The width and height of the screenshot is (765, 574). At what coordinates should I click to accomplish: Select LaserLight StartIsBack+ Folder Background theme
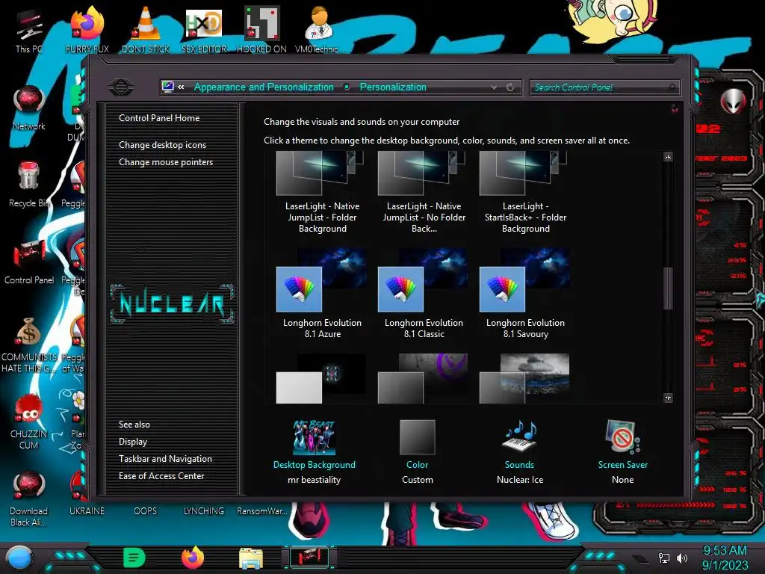[x=525, y=193]
